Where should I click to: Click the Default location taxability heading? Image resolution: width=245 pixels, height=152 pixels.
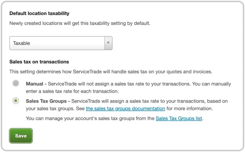(x=39, y=13)
